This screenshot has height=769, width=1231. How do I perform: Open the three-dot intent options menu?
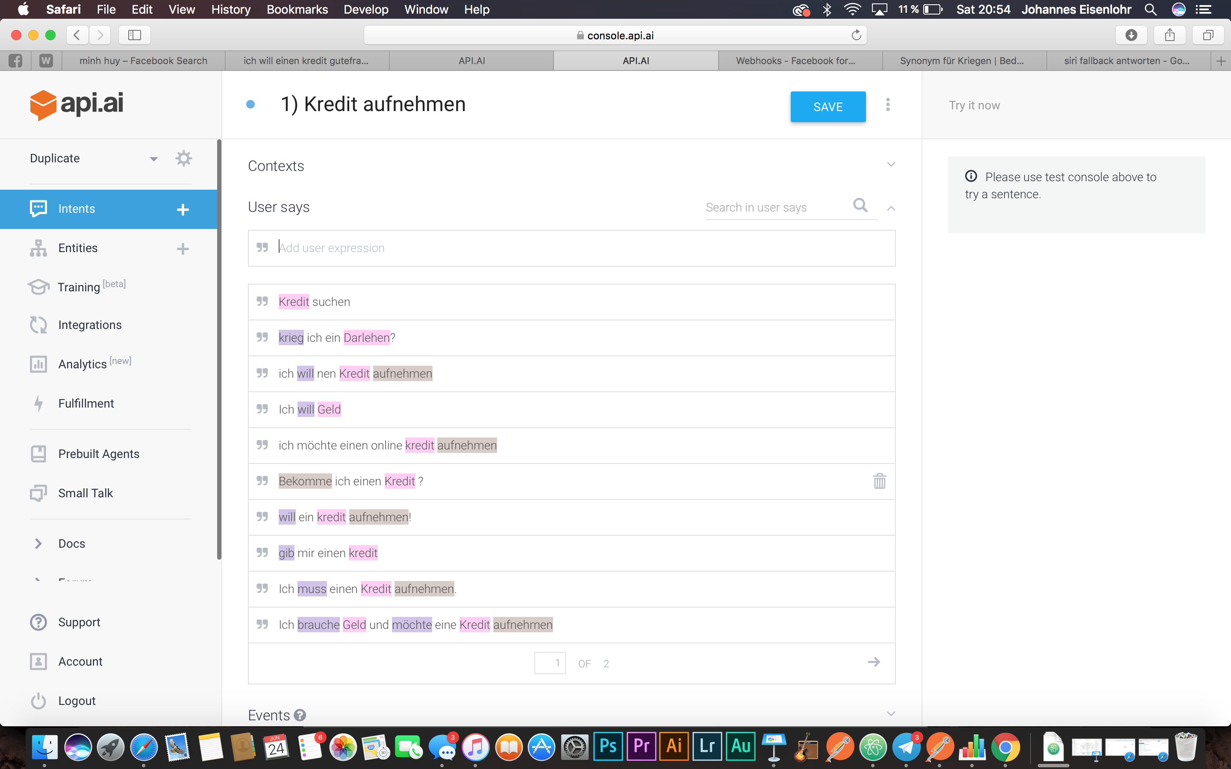888,105
